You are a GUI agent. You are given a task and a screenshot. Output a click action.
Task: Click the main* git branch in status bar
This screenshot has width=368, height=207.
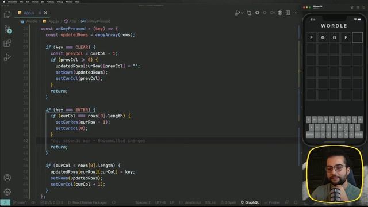pos(20,202)
